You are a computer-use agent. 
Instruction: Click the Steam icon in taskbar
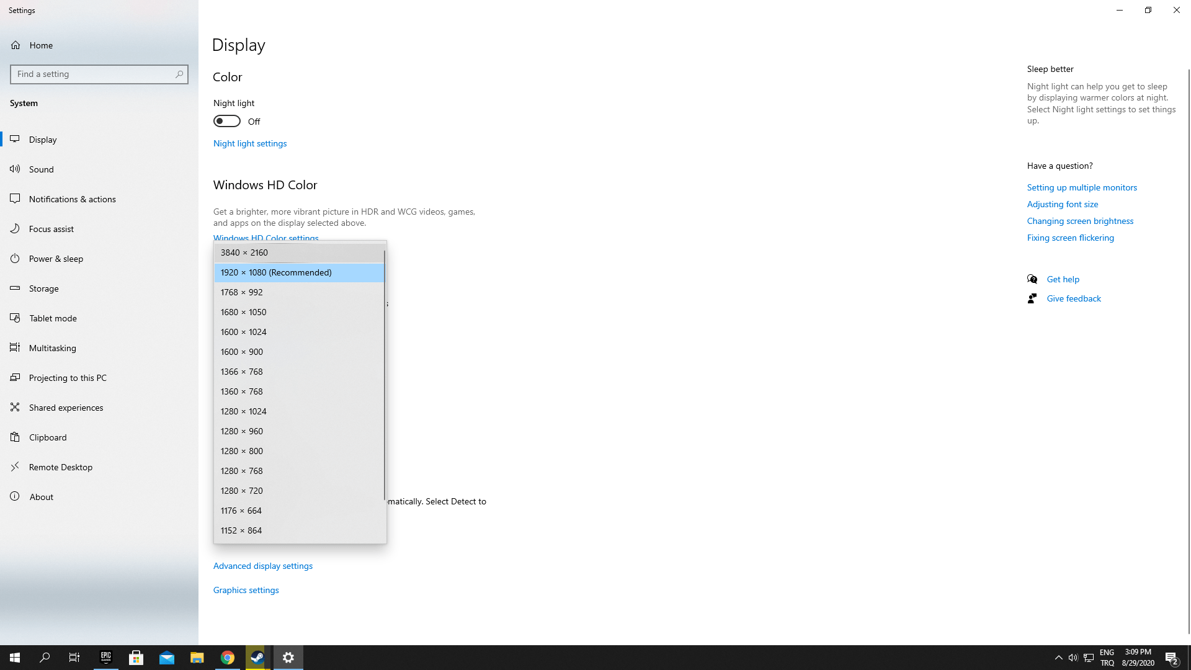point(257,658)
